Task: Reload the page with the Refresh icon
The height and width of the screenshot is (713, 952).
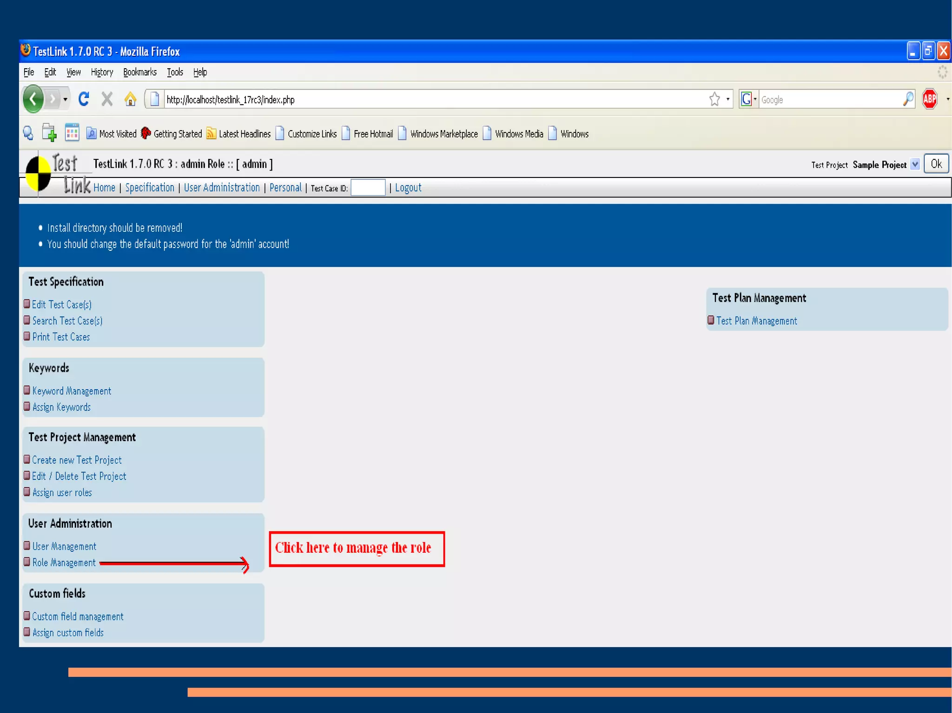Action: (x=84, y=99)
